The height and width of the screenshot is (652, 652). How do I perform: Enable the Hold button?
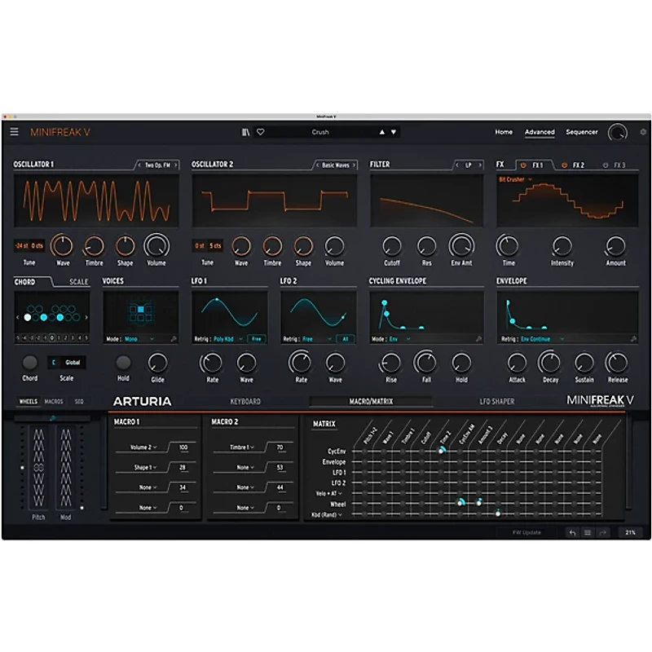[122, 363]
